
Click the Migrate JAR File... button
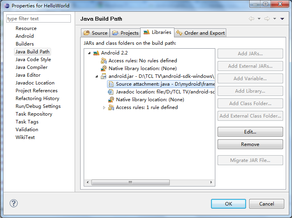pyautogui.click(x=250, y=160)
